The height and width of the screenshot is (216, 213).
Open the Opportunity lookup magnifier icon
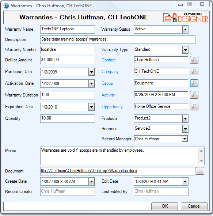[194, 107]
